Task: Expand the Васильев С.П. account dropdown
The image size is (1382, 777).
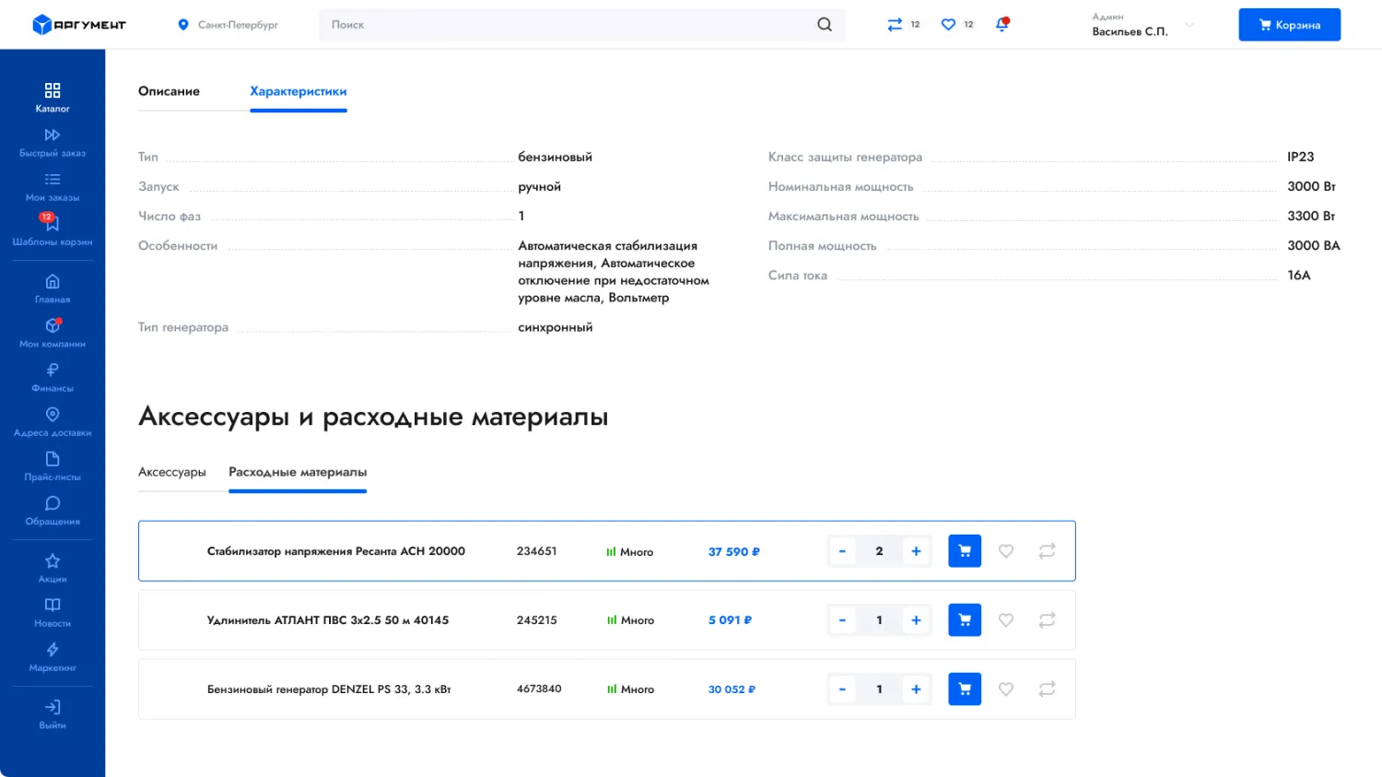Action: tap(1189, 25)
